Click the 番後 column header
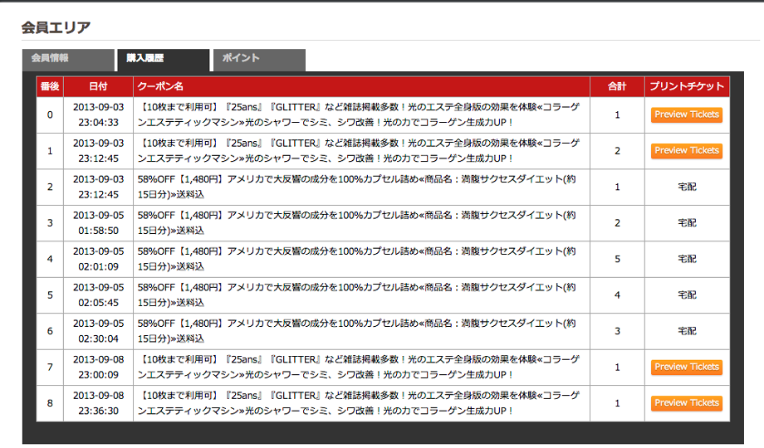 point(50,86)
